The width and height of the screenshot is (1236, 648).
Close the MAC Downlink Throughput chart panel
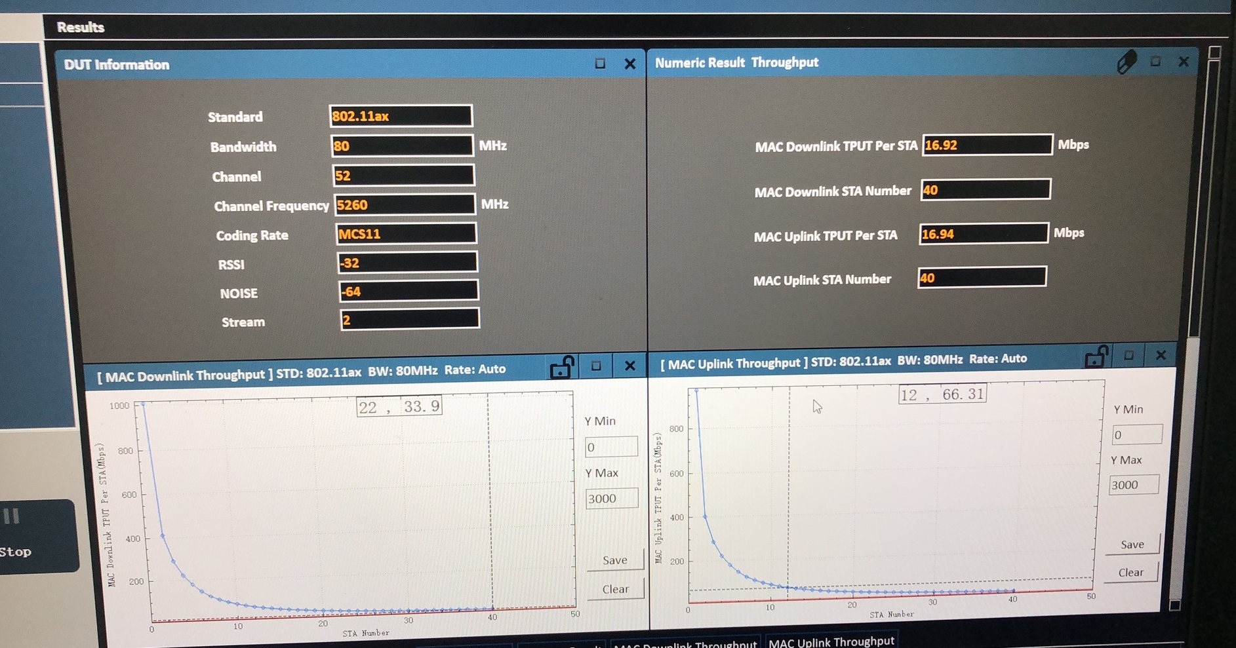click(630, 366)
